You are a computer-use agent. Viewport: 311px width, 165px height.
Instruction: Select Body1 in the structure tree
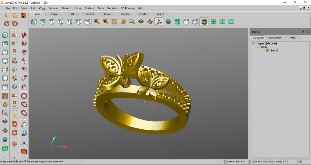point(274,51)
